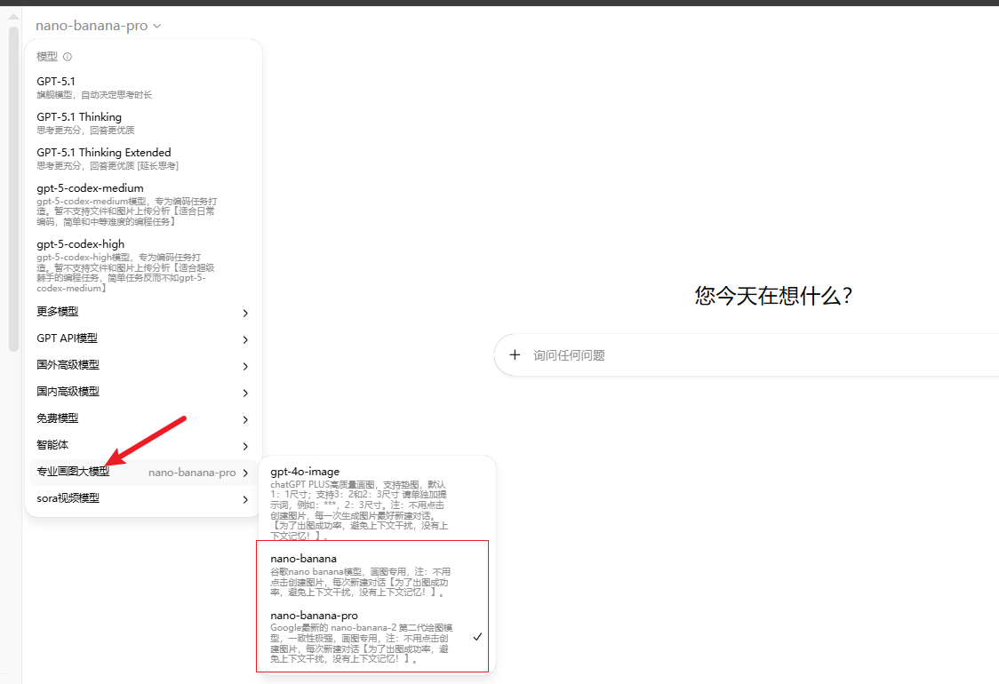Click the info icon next to 模型
The width and height of the screenshot is (999, 684).
click(68, 57)
